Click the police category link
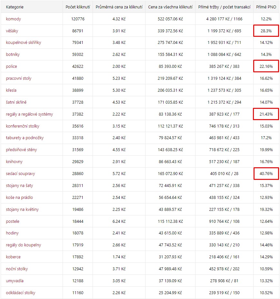This screenshot has height=299, width=280. pos(11,67)
